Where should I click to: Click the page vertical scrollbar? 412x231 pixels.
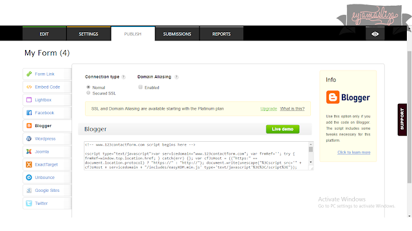(x=409, y=117)
